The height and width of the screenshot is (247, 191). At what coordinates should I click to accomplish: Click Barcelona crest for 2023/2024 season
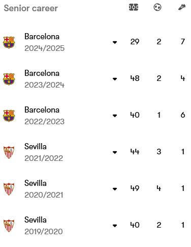tap(9, 79)
